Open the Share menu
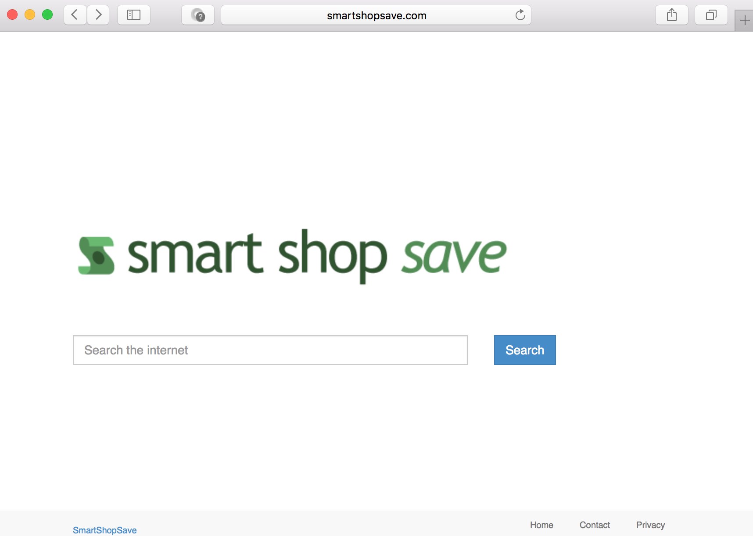 [671, 15]
